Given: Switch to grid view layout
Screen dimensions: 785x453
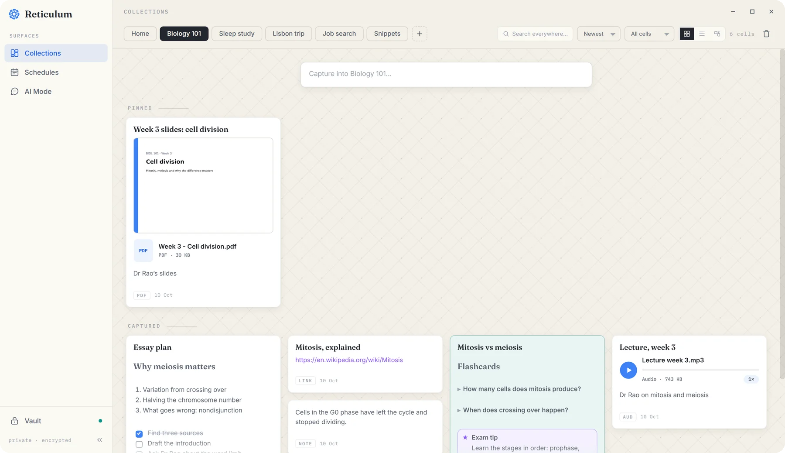Looking at the screenshot, I should (x=687, y=34).
